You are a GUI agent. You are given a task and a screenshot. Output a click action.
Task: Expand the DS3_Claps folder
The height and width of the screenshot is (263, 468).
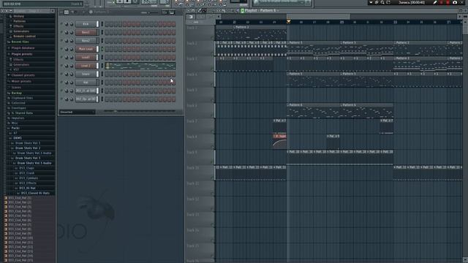click(26, 168)
